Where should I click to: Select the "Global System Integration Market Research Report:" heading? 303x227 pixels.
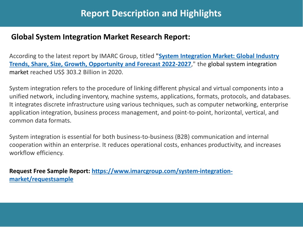coord(101,37)
